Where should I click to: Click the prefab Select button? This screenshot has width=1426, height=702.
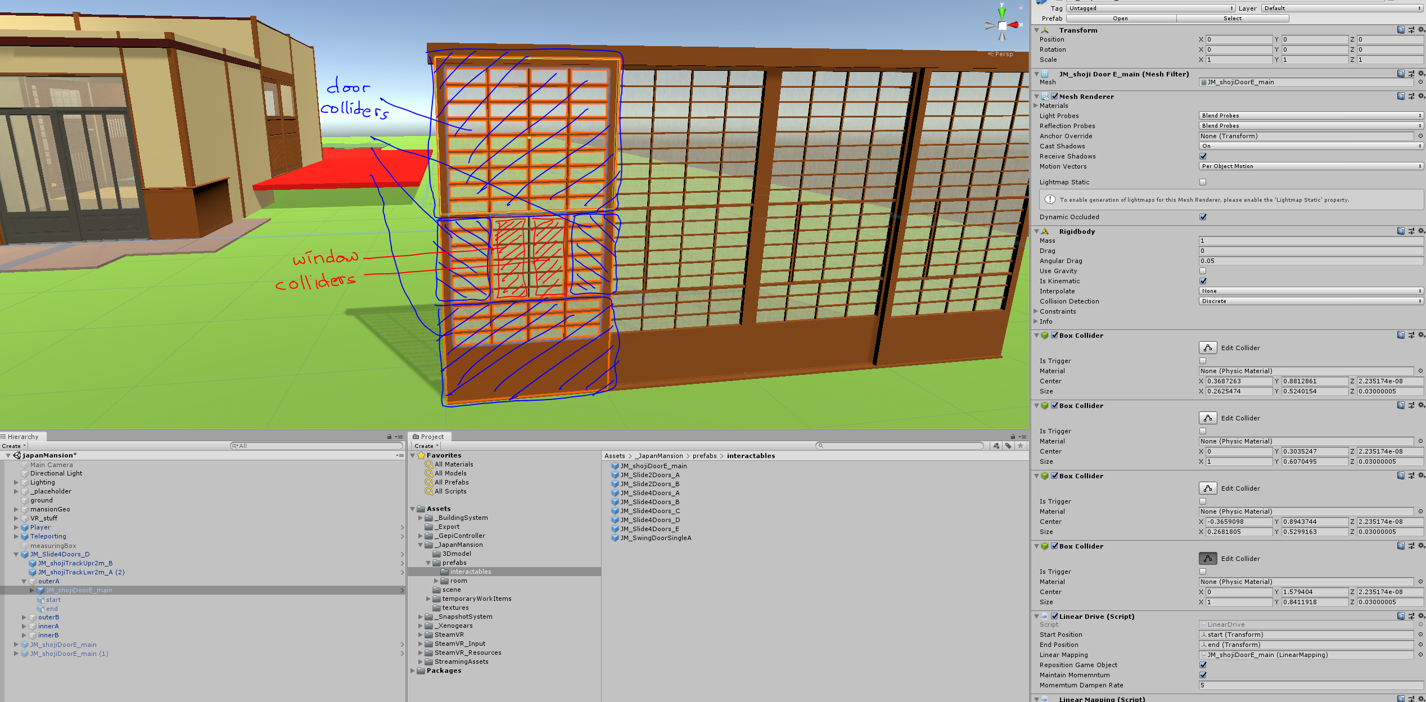1233,19
